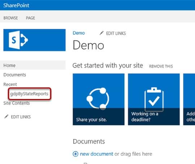Click the new document link
This screenshot has height=164, width=195.
click(x=96, y=154)
